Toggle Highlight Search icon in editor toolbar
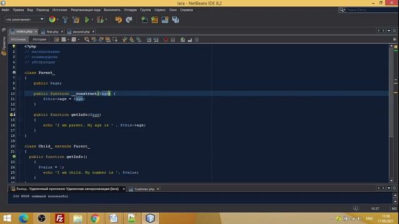The height and width of the screenshot is (224, 399). click(108, 39)
